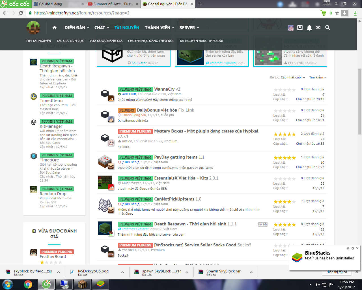Image resolution: width=362 pixels, height=290 pixels.
Task: Open the inbox icon in forum header
Action: tap(300, 27)
